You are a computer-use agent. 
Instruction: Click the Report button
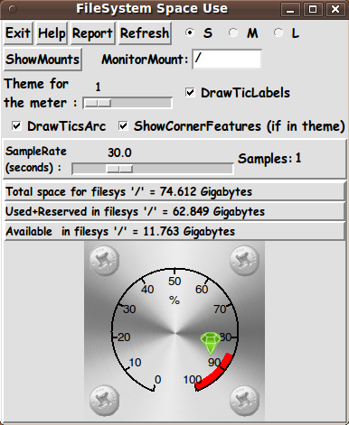point(93,33)
